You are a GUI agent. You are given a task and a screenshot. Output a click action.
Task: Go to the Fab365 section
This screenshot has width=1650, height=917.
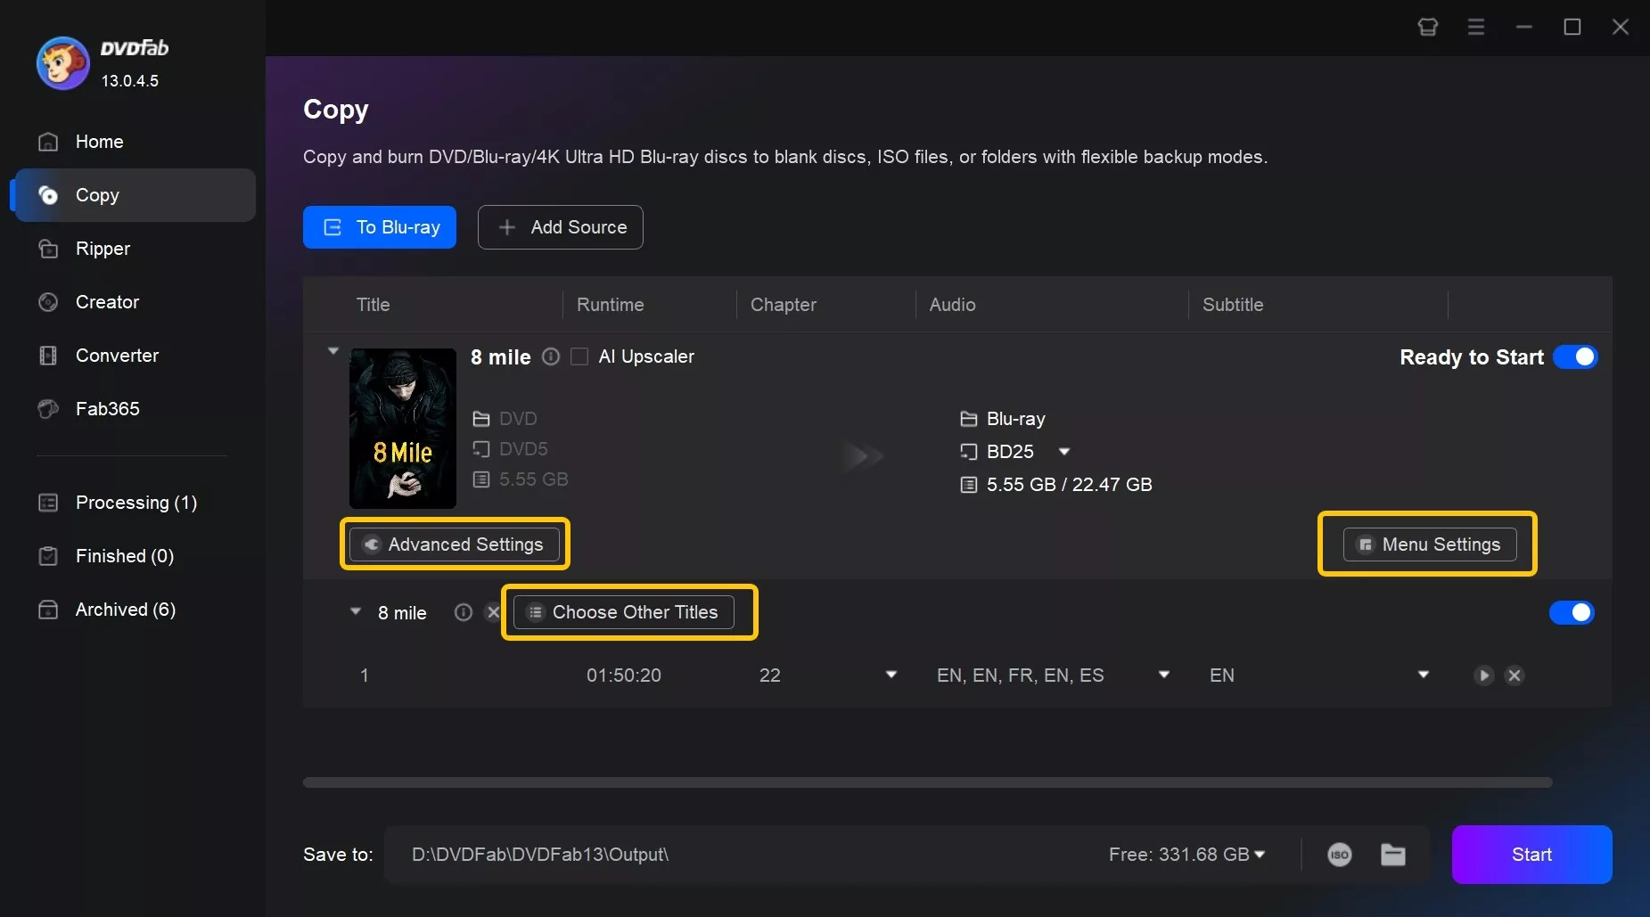coord(106,409)
